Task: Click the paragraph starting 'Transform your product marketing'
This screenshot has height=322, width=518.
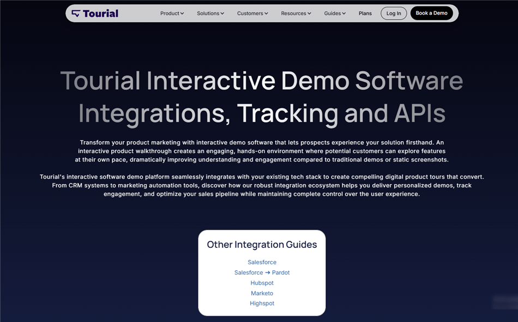Action: [262, 151]
